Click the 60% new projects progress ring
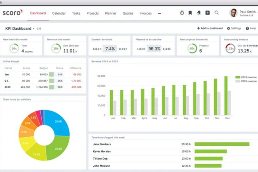The width and height of the screenshot is (258, 172). coord(192,49)
